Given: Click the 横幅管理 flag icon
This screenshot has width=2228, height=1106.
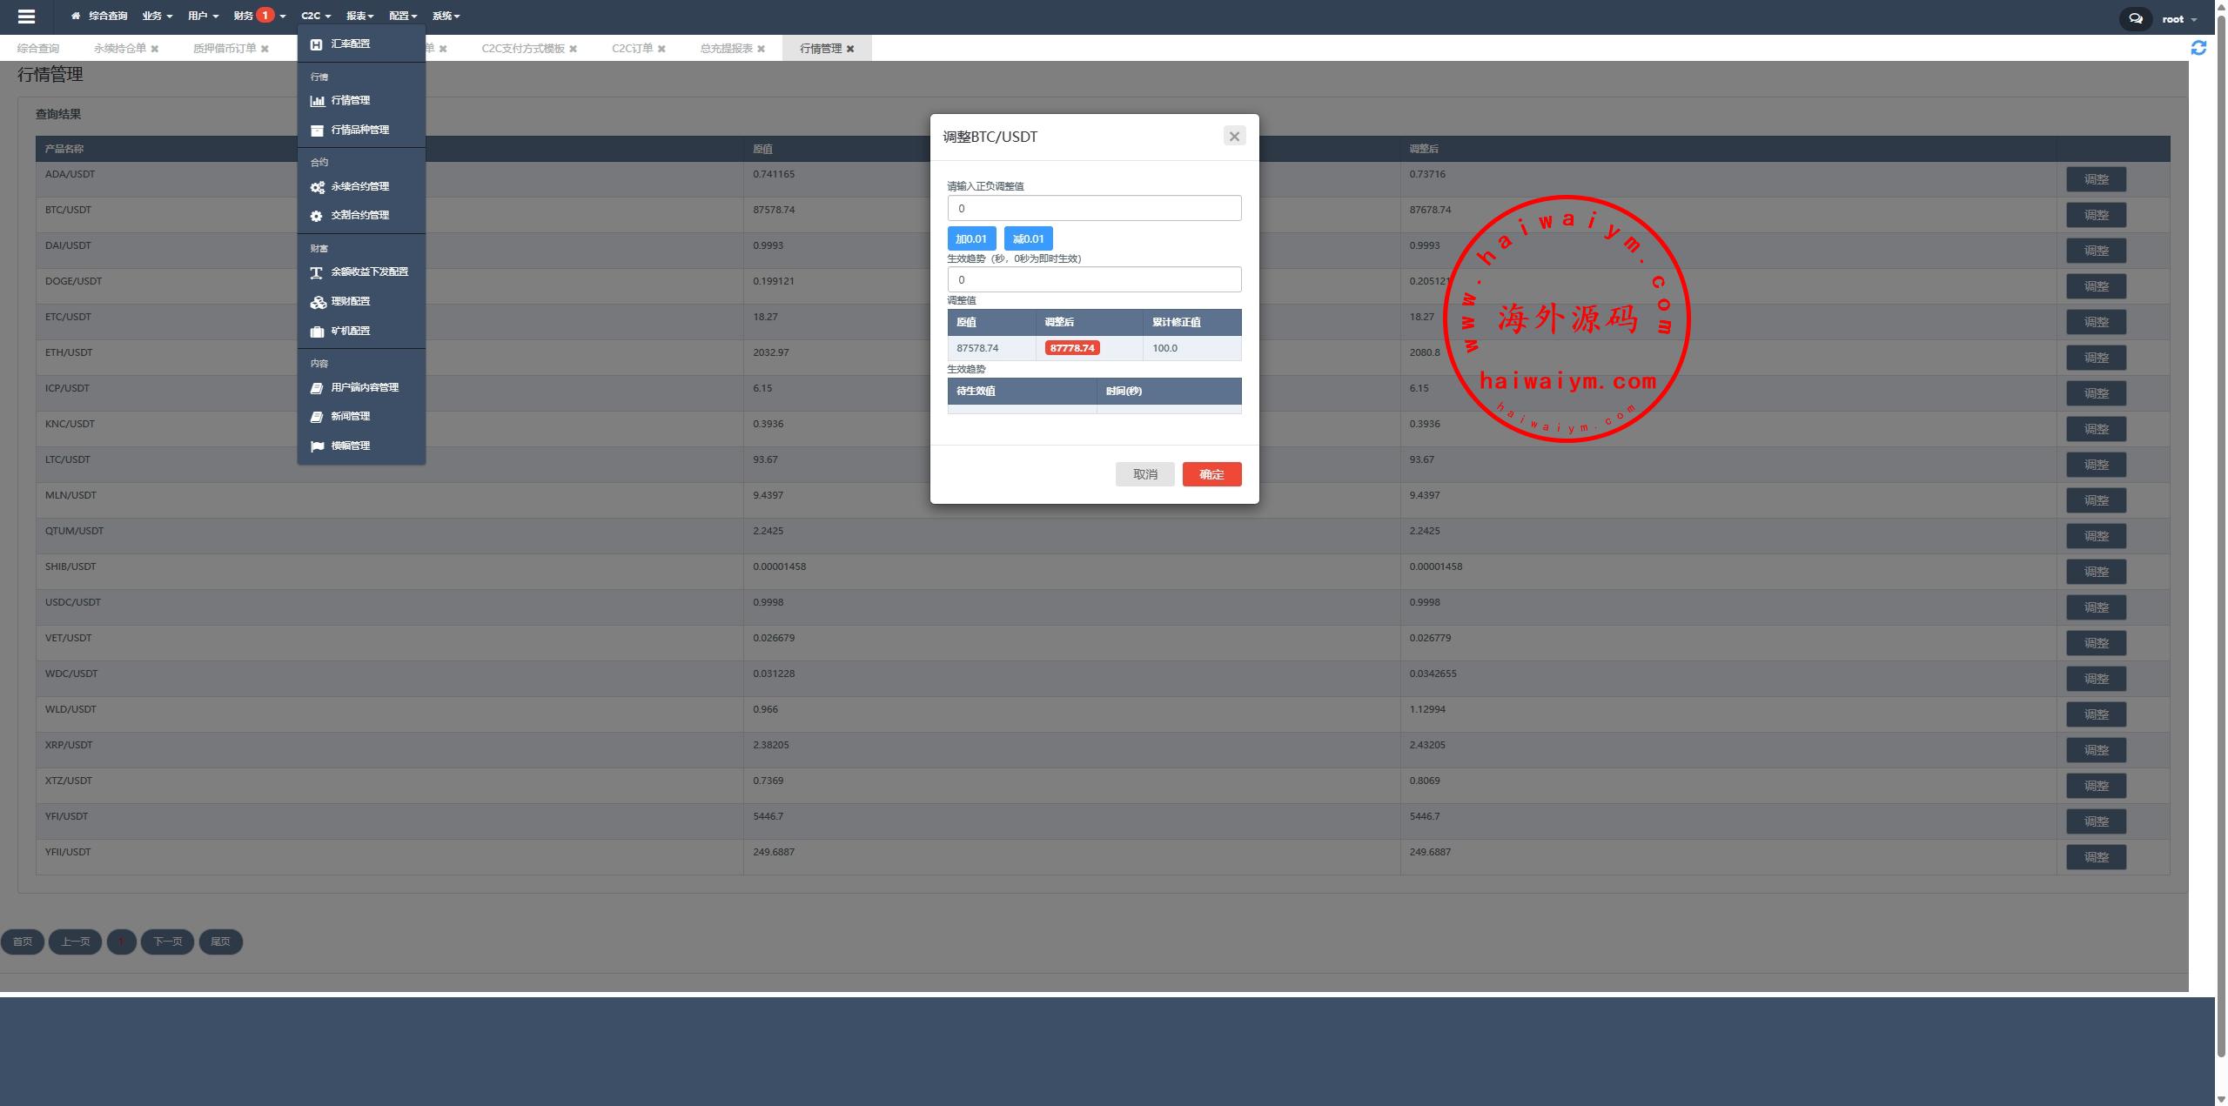Looking at the screenshot, I should [317, 446].
